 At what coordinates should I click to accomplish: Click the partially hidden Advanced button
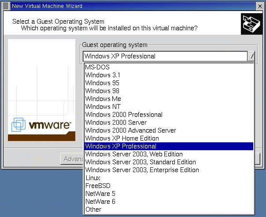coord(72,159)
